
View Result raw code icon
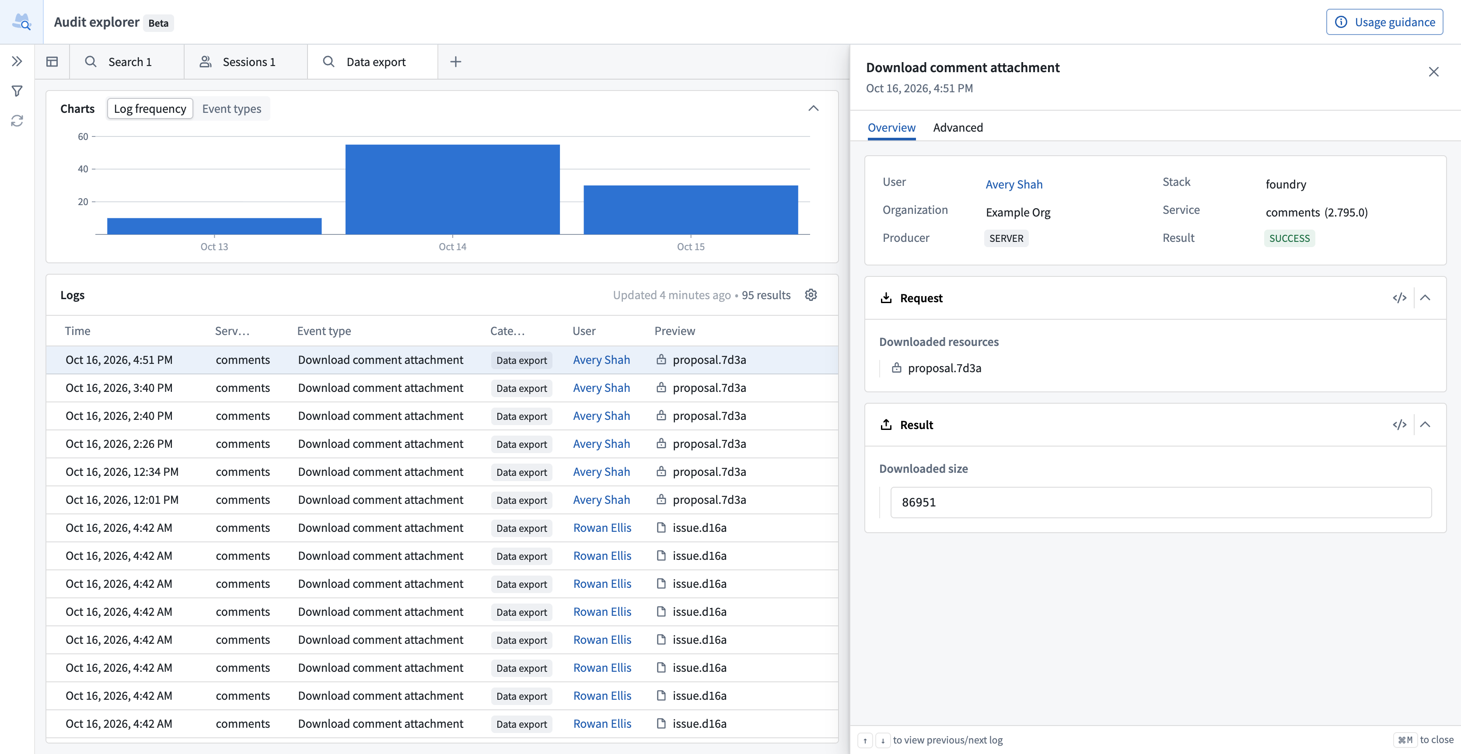pos(1399,425)
